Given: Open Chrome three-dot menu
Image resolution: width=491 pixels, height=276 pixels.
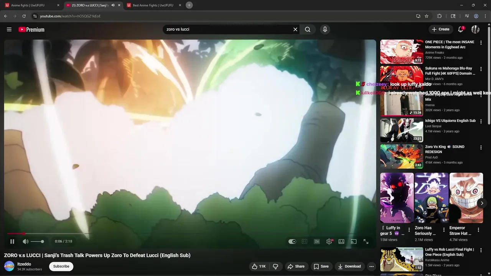Looking at the screenshot, I should (485, 16).
